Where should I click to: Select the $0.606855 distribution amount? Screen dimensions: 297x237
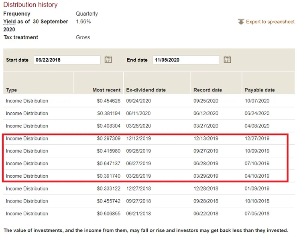pyautogui.click(x=109, y=213)
